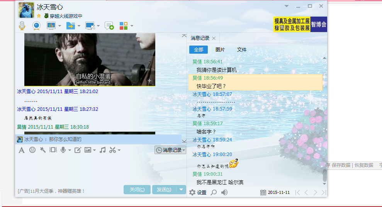Image resolution: width=382 pixels, height=207 pixels.
Task: Click the 保存数据 link behind window
Action: click(341, 165)
